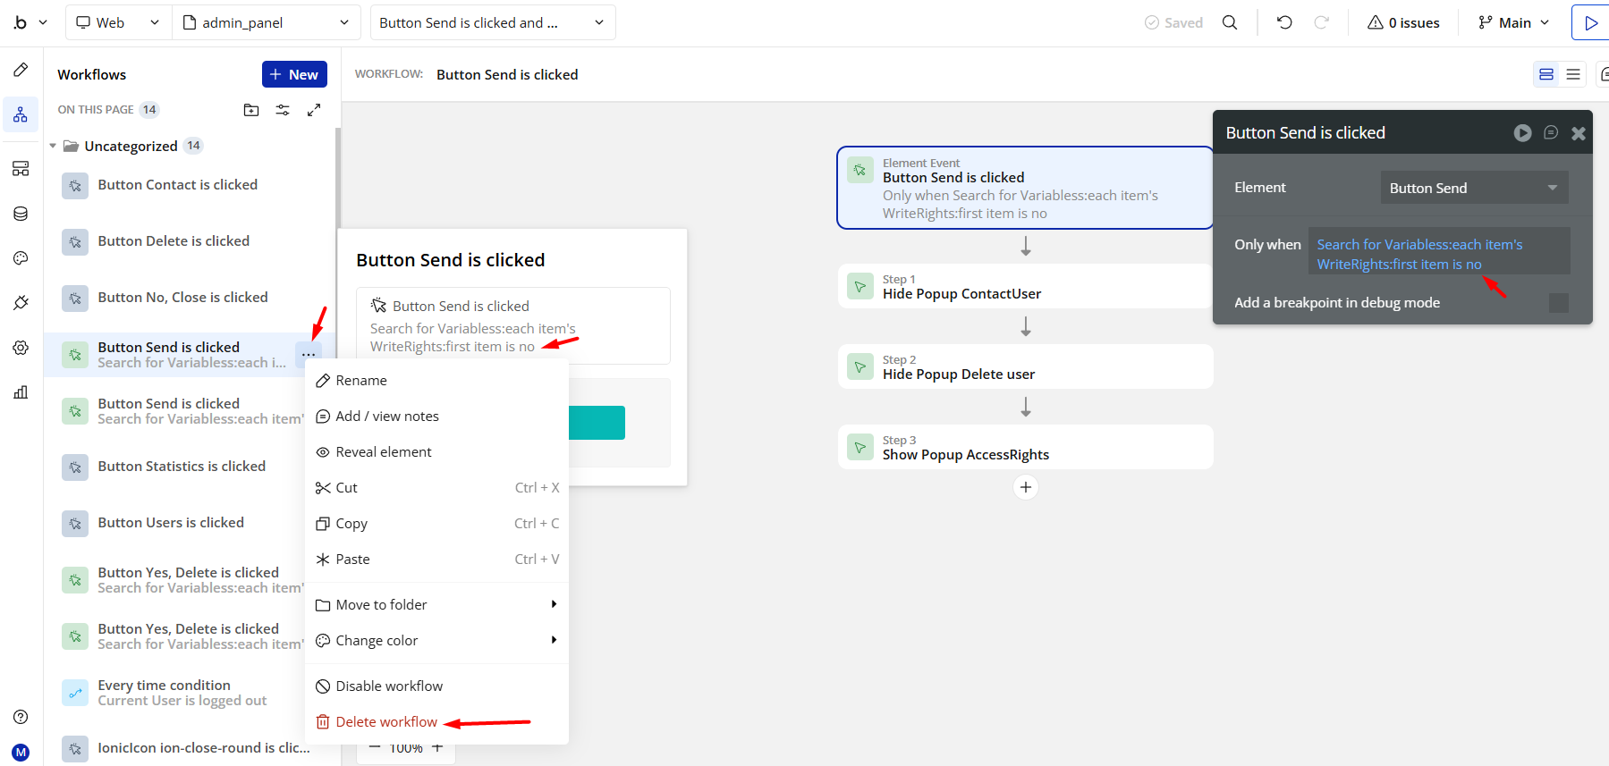
Task: Create a new workflow folder
Action: pyautogui.click(x=251, y=110)
